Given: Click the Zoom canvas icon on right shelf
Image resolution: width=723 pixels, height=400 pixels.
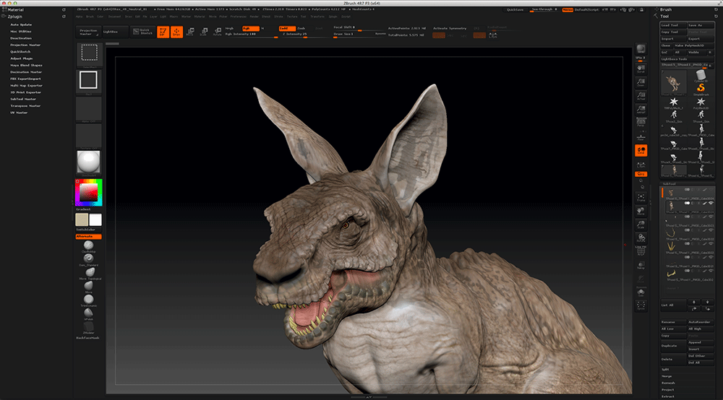Looking at the screenshot, I should 641,82.
